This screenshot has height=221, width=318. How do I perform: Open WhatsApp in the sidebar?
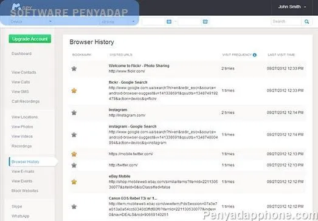click(20, 216)
